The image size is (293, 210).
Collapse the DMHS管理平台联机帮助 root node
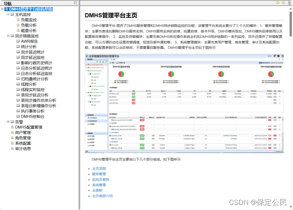[x=2, y=9]
